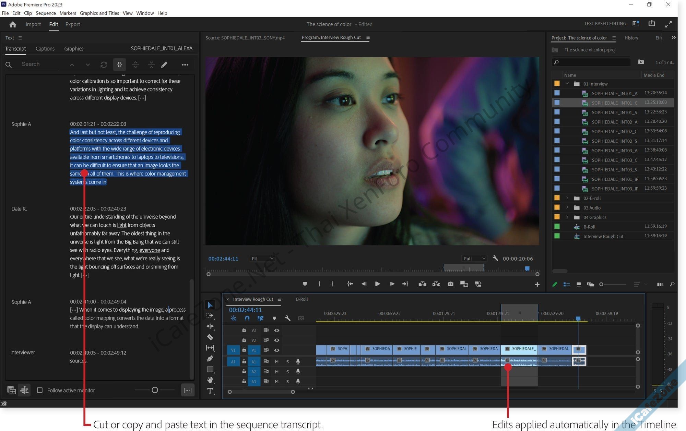686x431 pixels.
Task: Select the Razor tool in timeline toolbox
Action: (210, 337)
